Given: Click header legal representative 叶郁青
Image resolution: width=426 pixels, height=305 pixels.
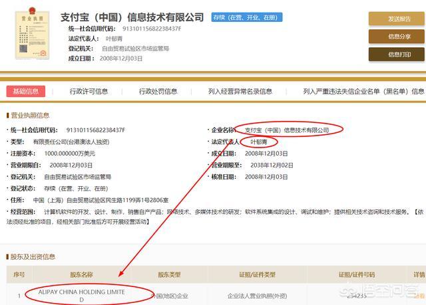Looking at the screenshot, I should (x=114, y=39).
